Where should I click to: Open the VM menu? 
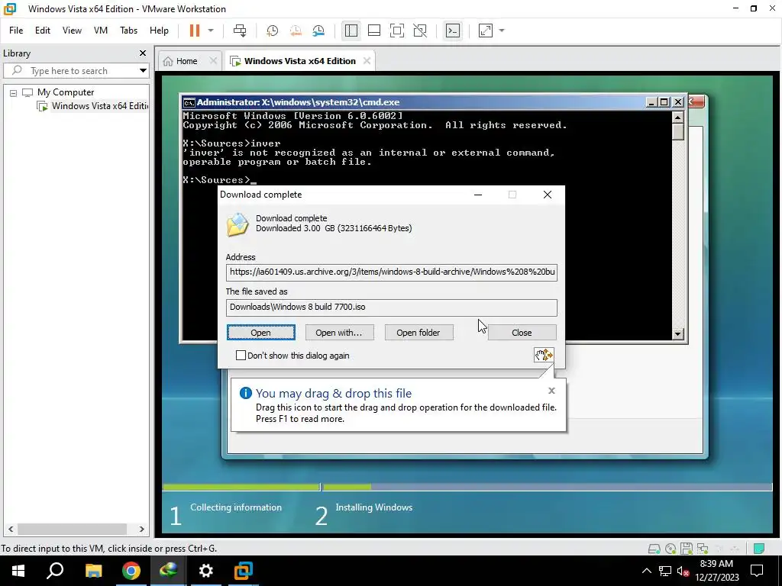point(101,31)
